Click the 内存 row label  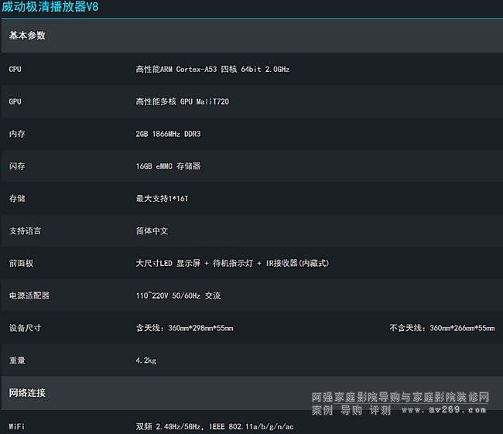point(17,134)
